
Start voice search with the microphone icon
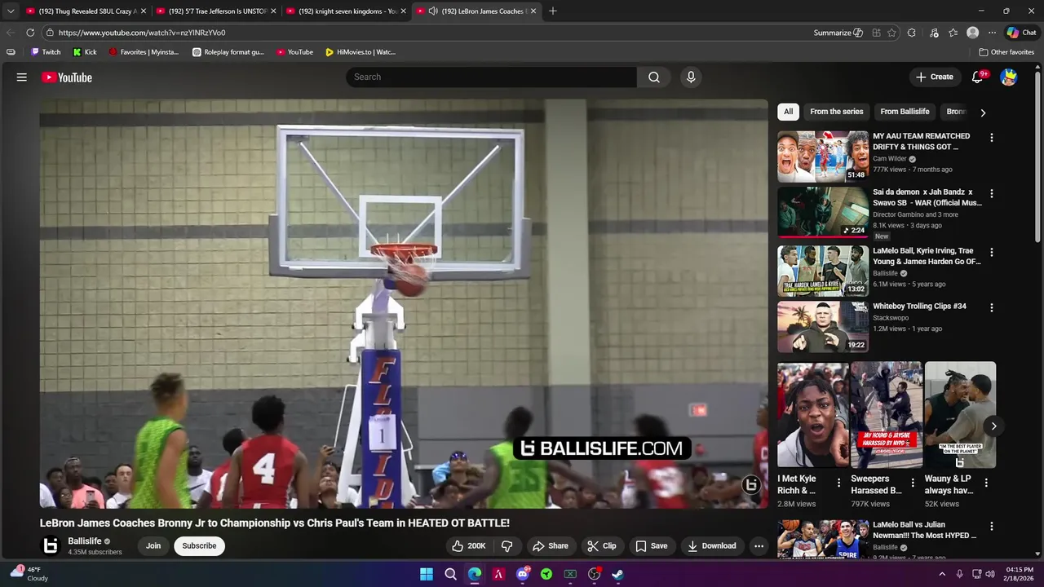pyautogui.click(x=691, y=77)
